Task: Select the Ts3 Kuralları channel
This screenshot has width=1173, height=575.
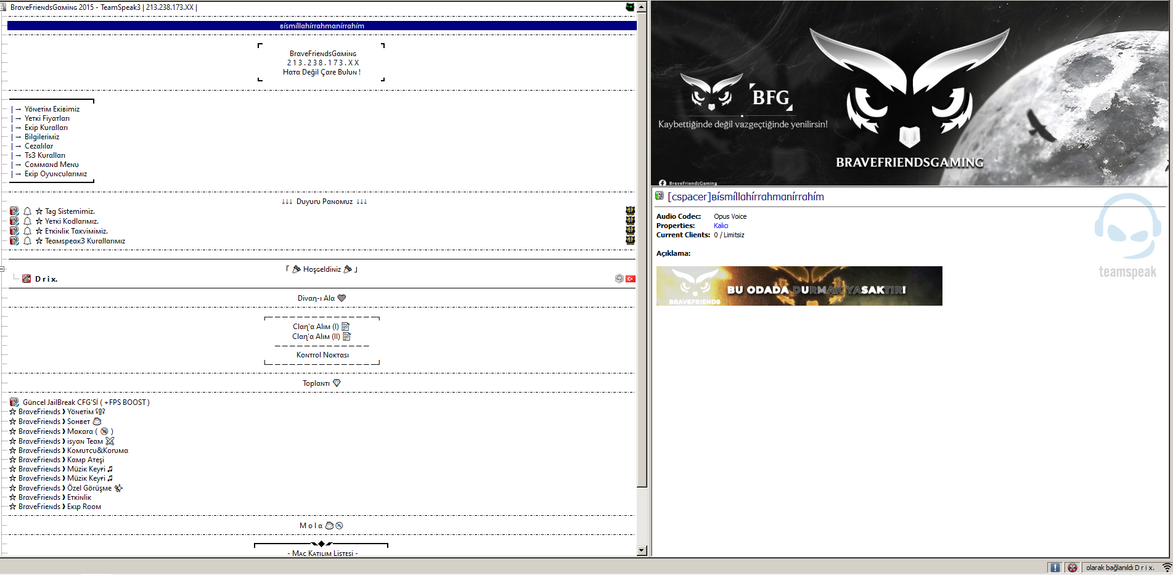Action: coord(45,155)
